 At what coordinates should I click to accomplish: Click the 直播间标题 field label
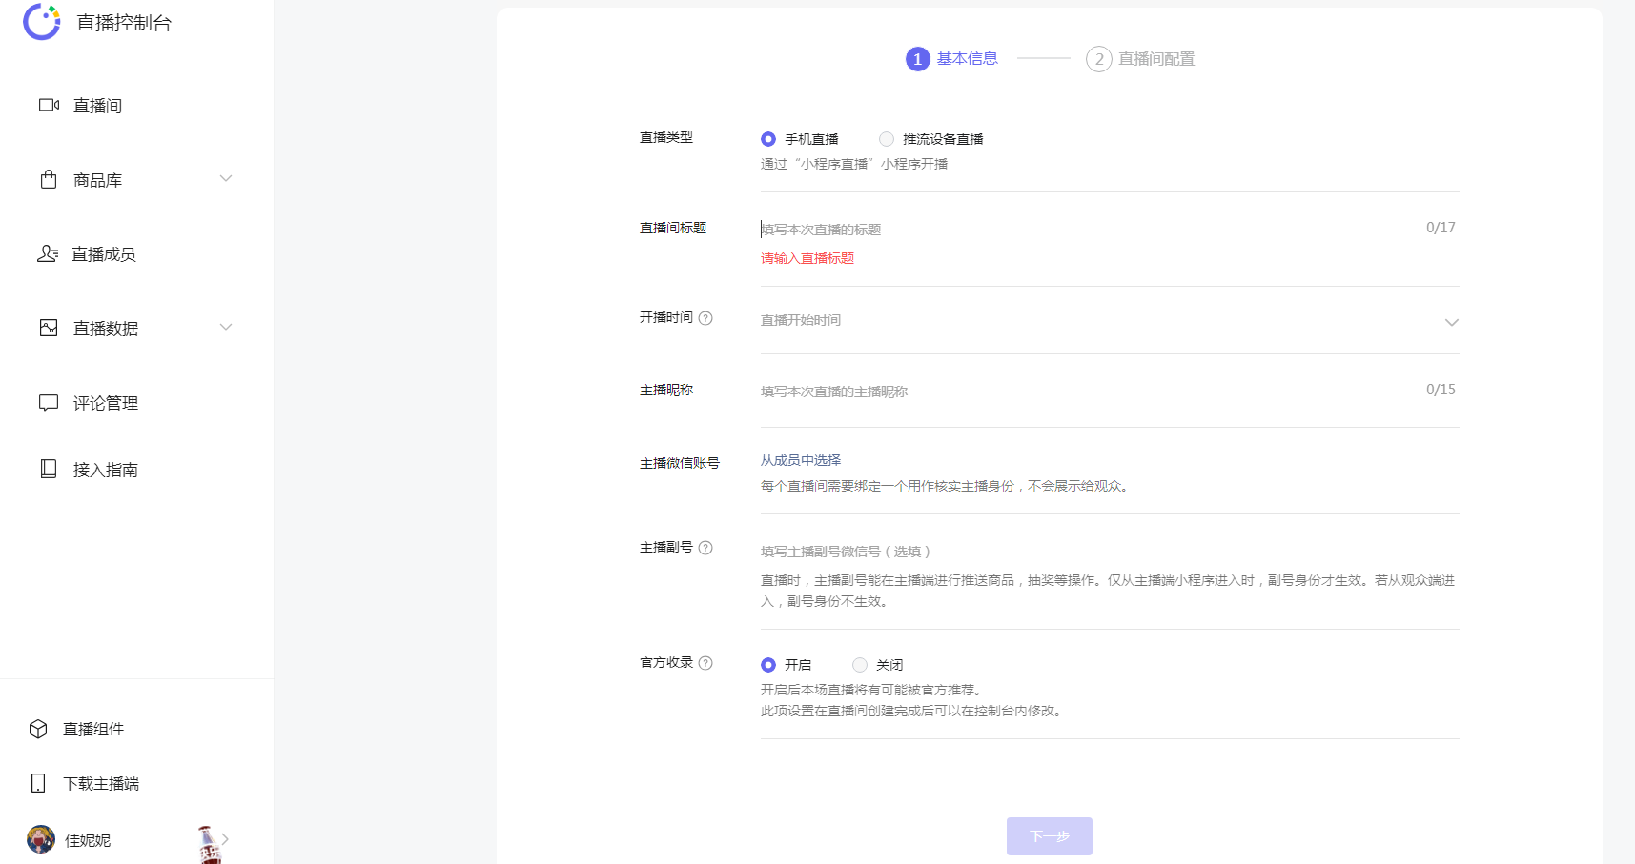click(x=673, y=228)
